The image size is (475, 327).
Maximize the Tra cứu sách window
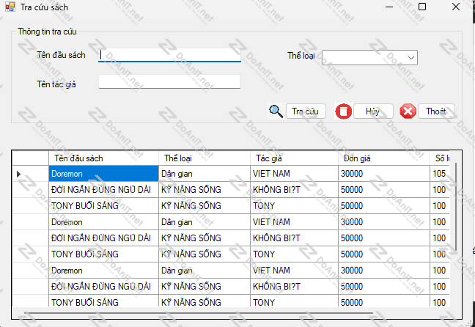coord(421,7)
